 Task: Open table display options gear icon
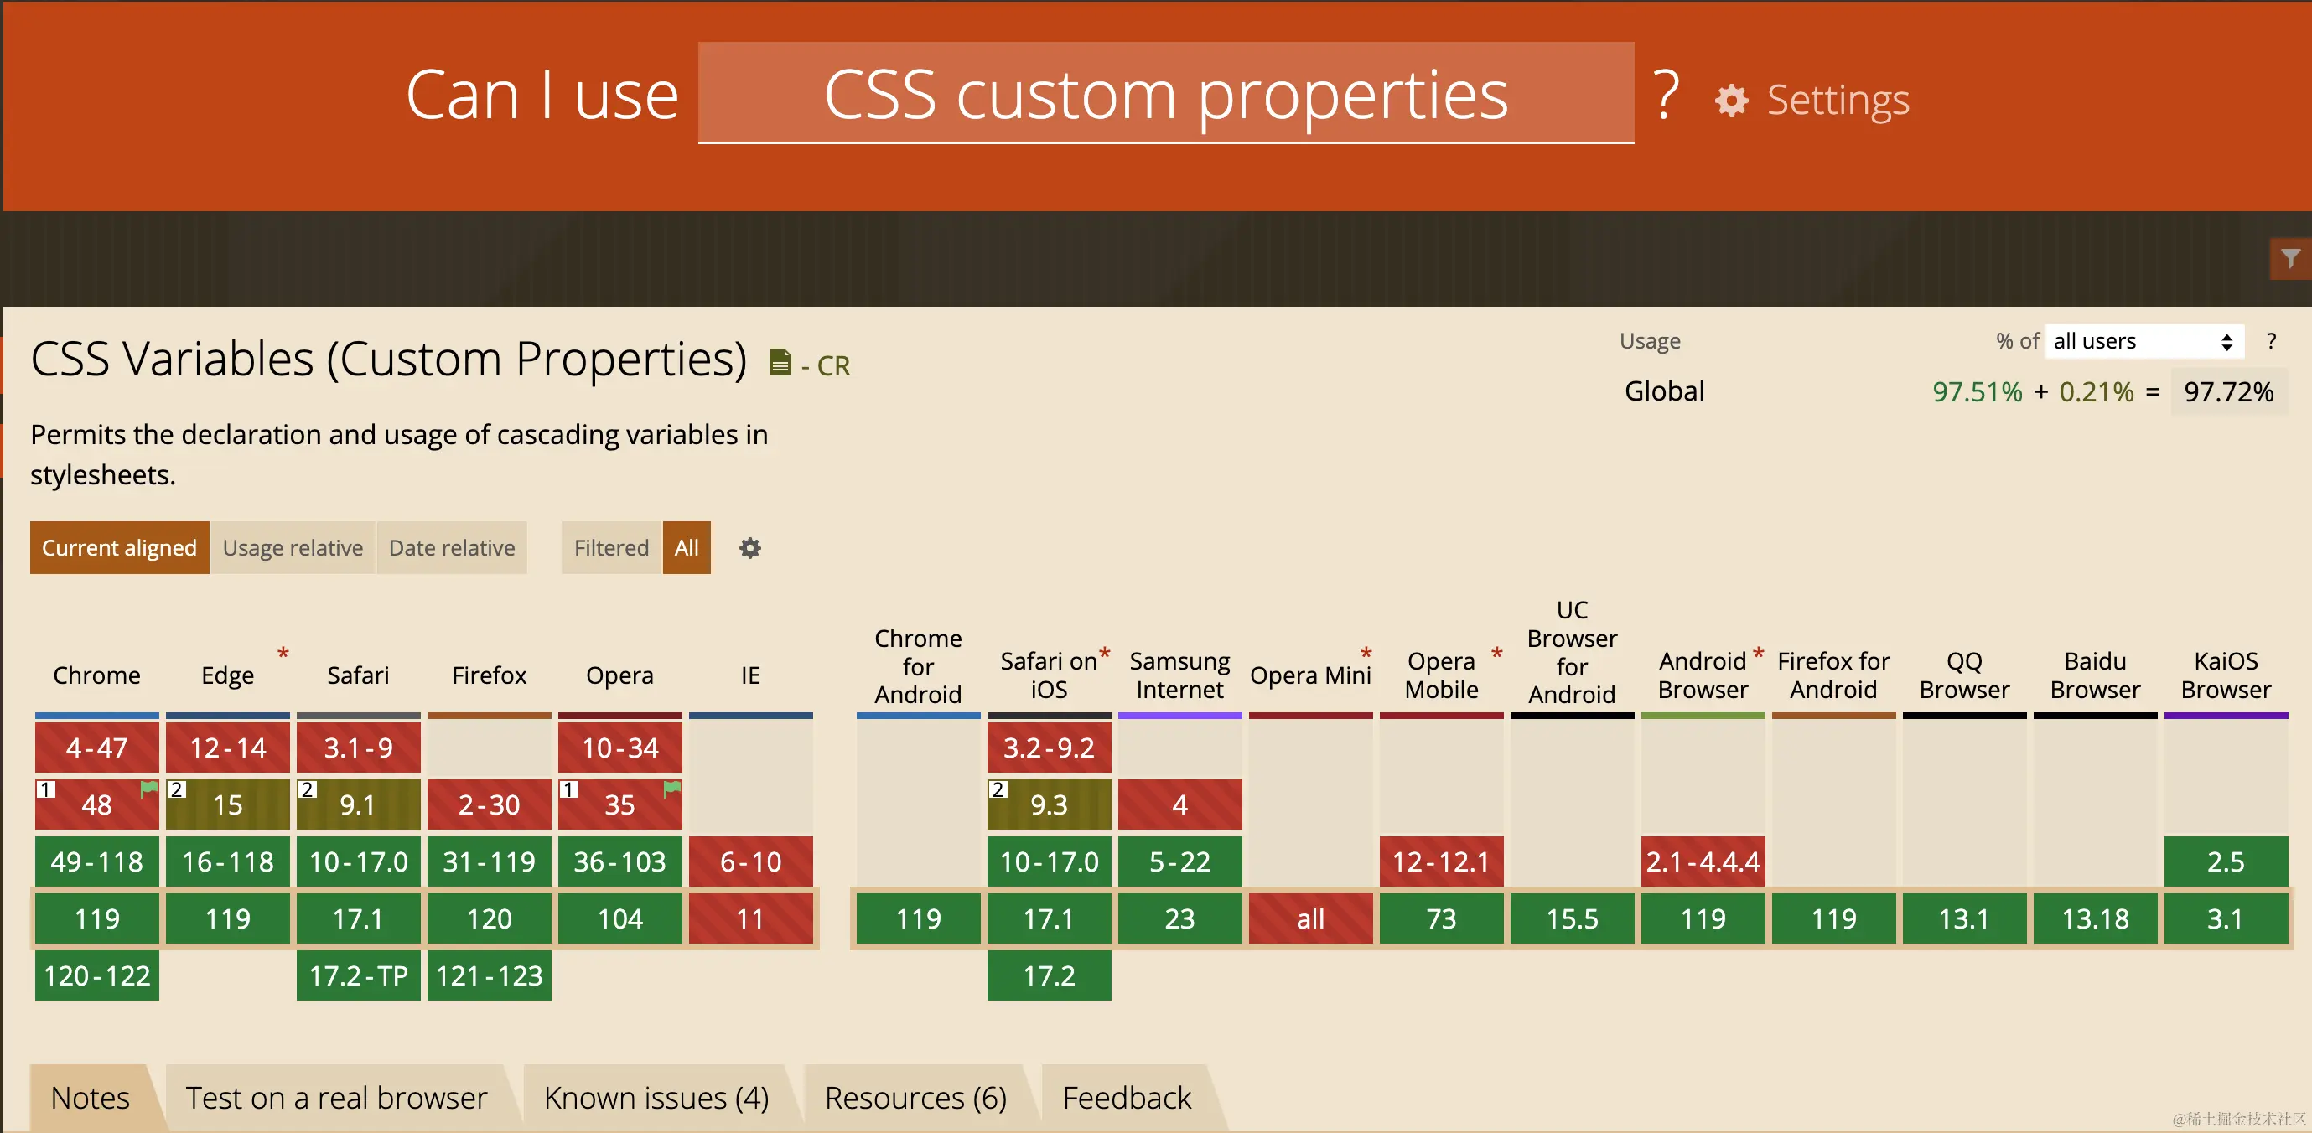tap(749, 548)
